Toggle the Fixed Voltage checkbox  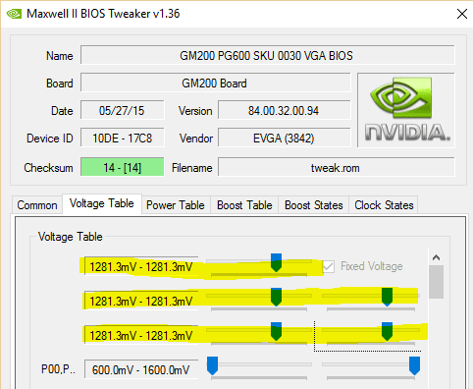[328, 266]
